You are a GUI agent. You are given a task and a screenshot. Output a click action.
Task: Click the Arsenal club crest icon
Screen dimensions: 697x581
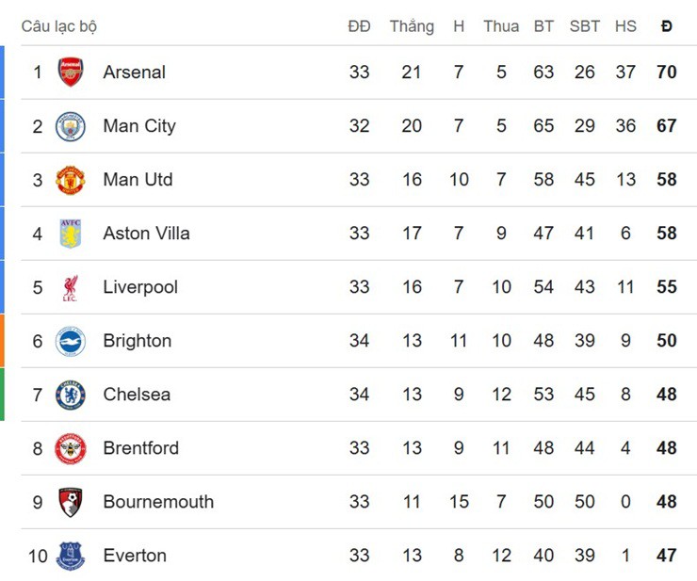click(x=71, y=73)
